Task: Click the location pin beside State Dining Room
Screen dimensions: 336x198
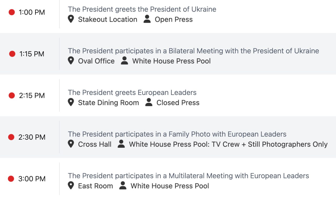Action: coord(71,102)
